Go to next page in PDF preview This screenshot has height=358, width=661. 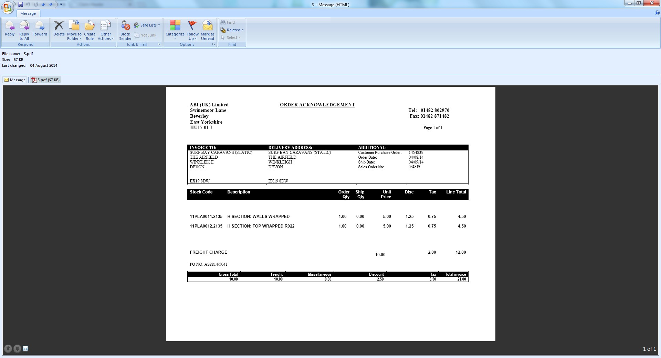coord(17,348)
